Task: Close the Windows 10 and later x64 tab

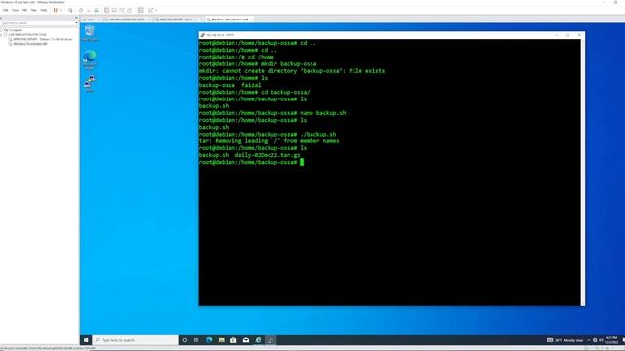Action: pos(251,19)
